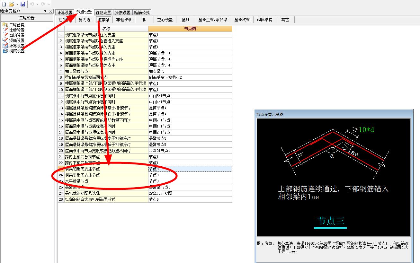Select the 板 component button
This screenshot has width=420, height=263.
click(x=145, y=20)
